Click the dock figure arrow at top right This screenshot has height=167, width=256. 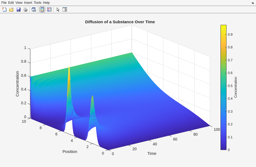click(252, 3)
